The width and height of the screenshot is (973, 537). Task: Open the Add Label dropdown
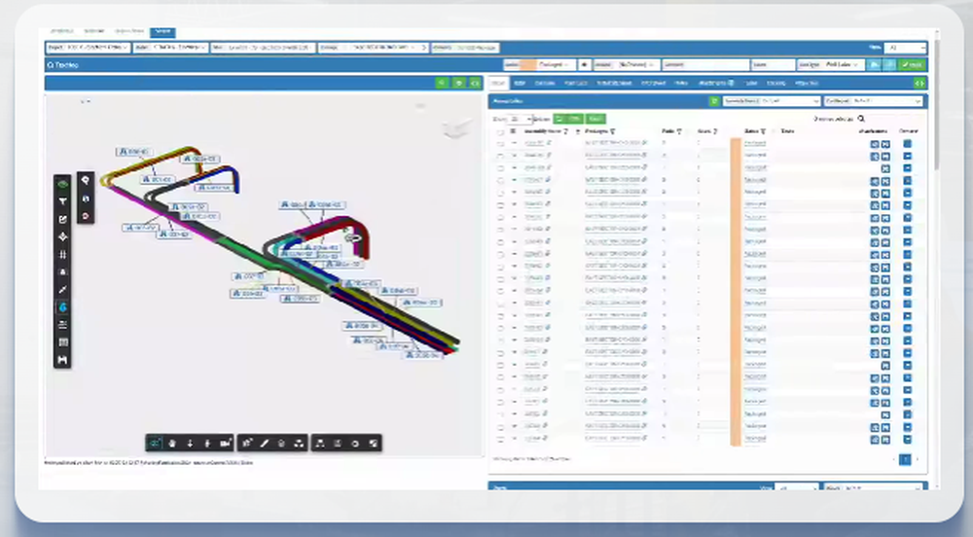(830, 64)
